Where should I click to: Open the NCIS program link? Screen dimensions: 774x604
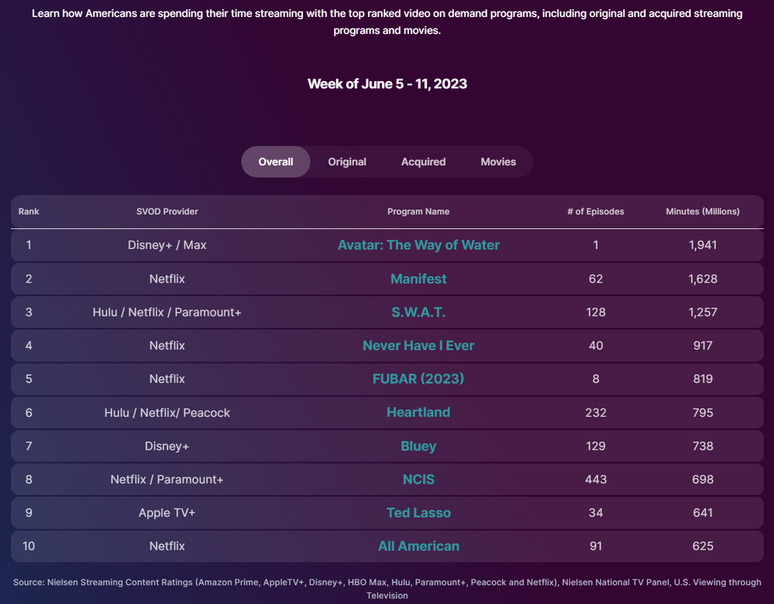pyautogui.click(x=418, y=479)
